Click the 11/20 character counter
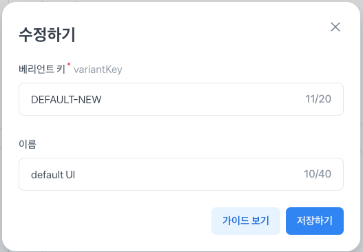The width and height of the screenshot is (363, 252). point(318,99)
